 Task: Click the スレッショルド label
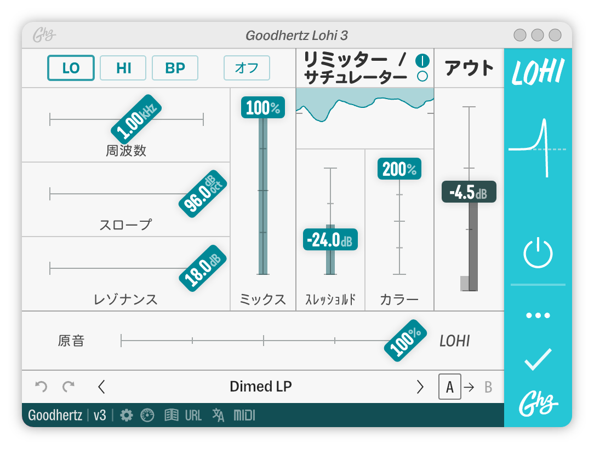coord(330,300)
